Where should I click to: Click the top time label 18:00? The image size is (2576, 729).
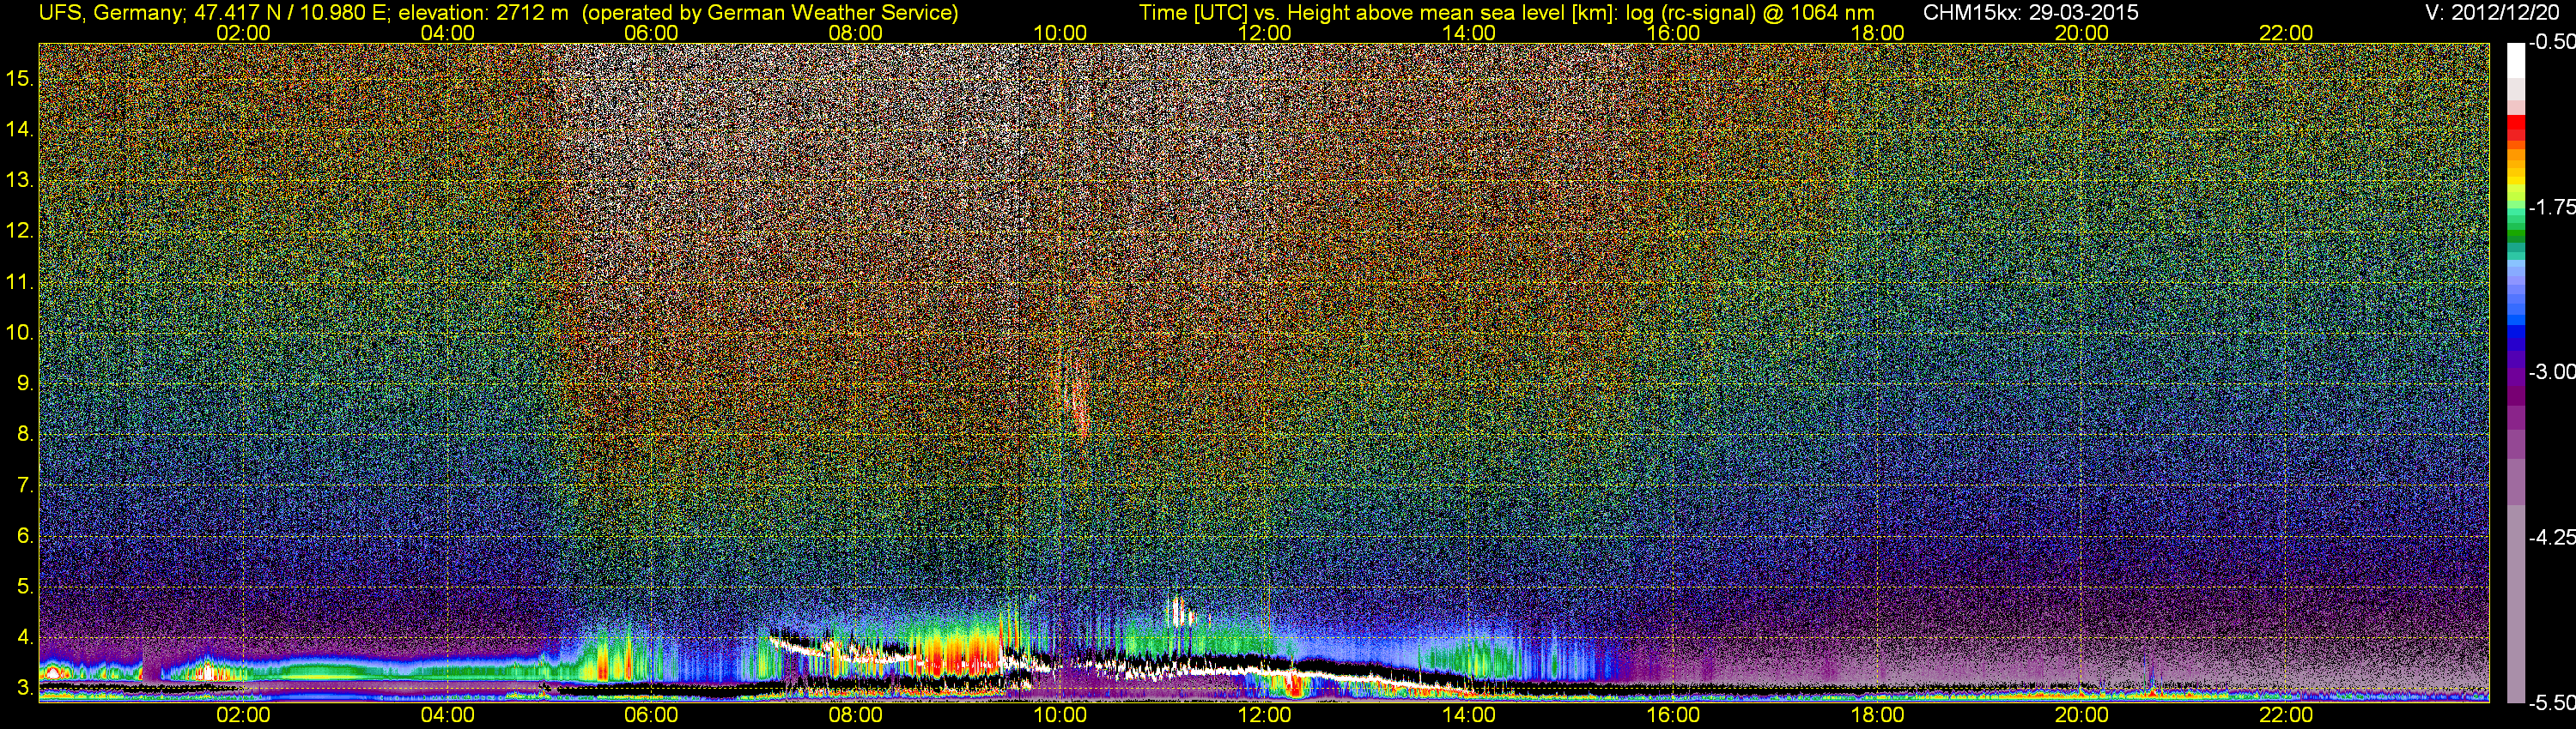(1877, 33)
